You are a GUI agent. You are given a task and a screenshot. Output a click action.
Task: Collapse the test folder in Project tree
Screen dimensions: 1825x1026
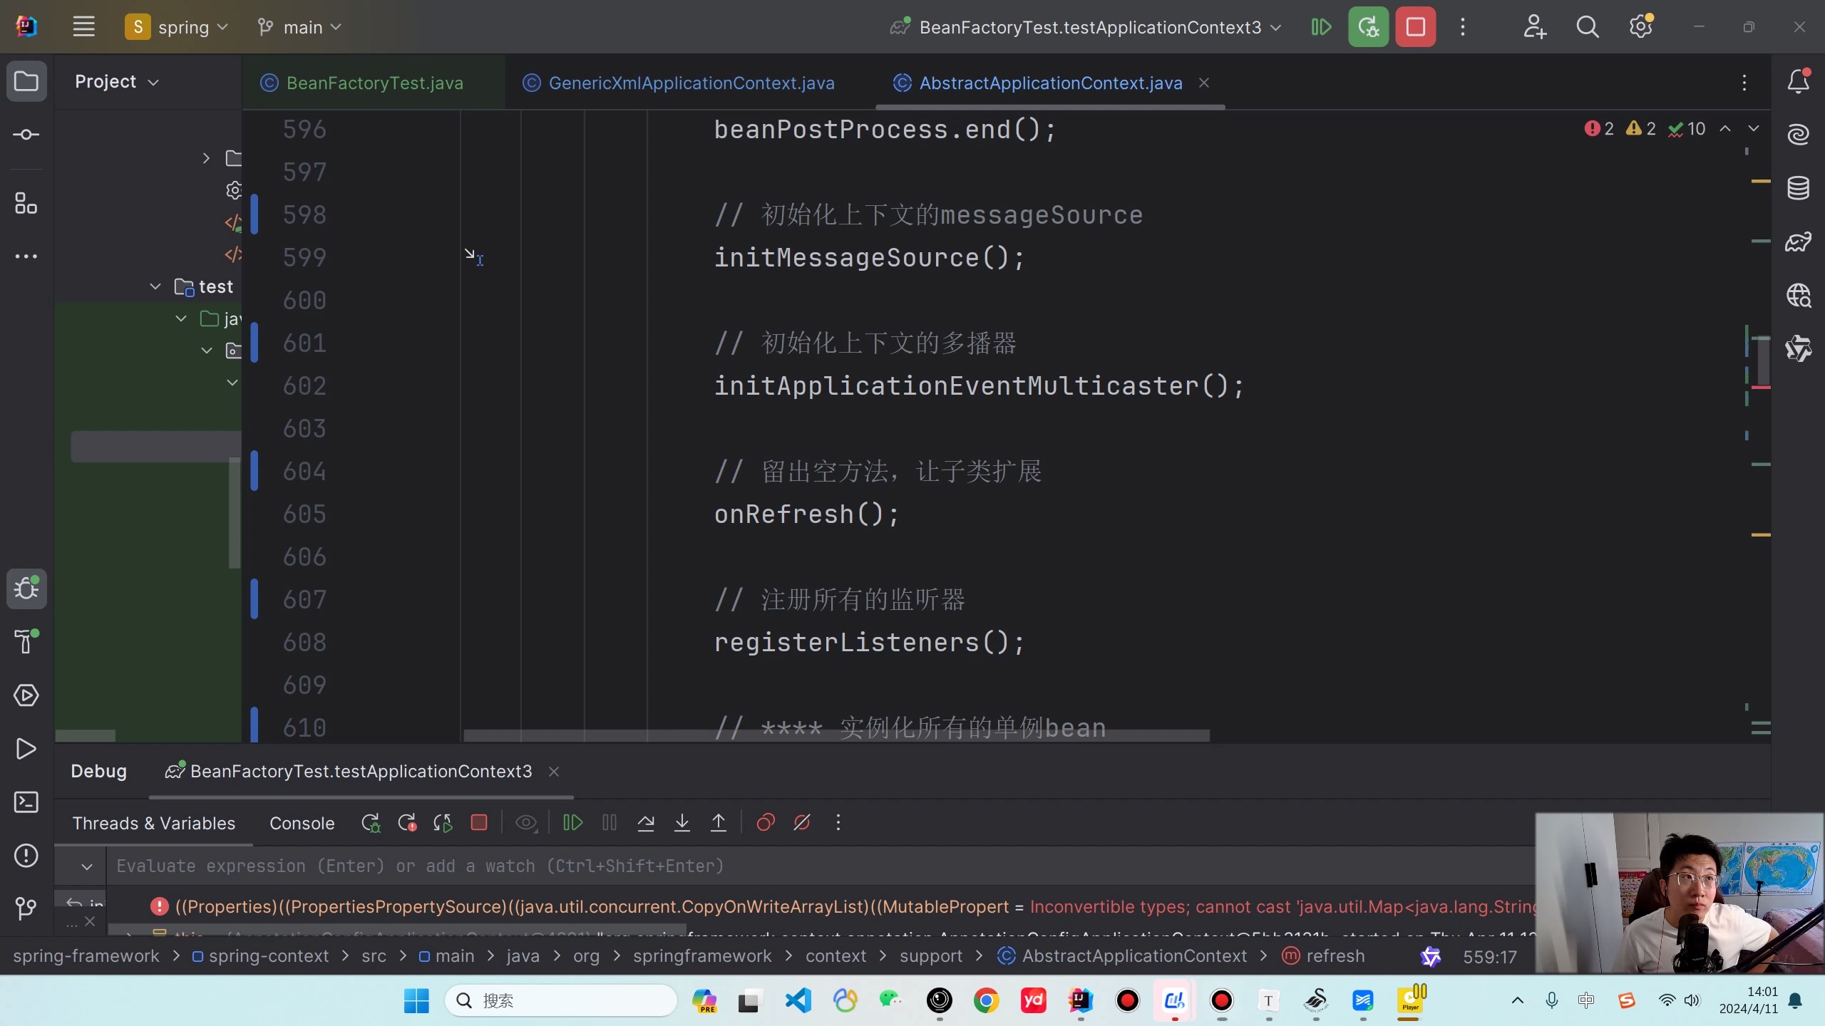(x=155, y=286)
